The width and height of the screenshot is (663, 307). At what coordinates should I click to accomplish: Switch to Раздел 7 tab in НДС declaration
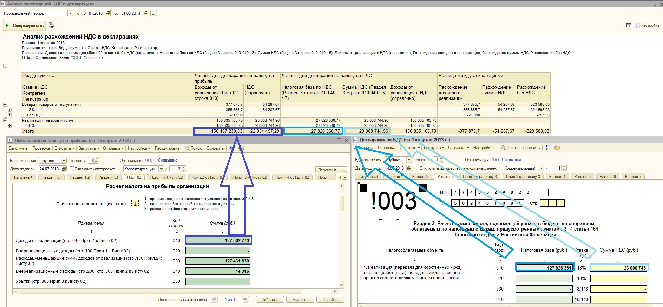(x=633, y=177)
